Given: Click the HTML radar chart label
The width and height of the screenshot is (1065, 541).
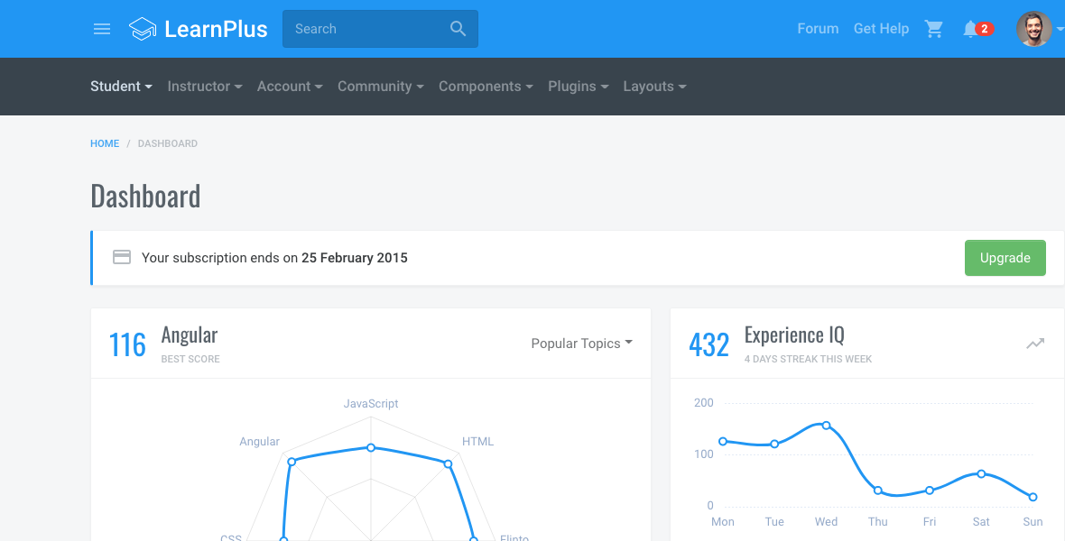Looking at the screenshot, I should (x=477, y=441).
